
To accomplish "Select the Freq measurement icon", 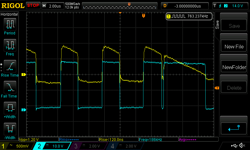I will [x=10, y=46].
